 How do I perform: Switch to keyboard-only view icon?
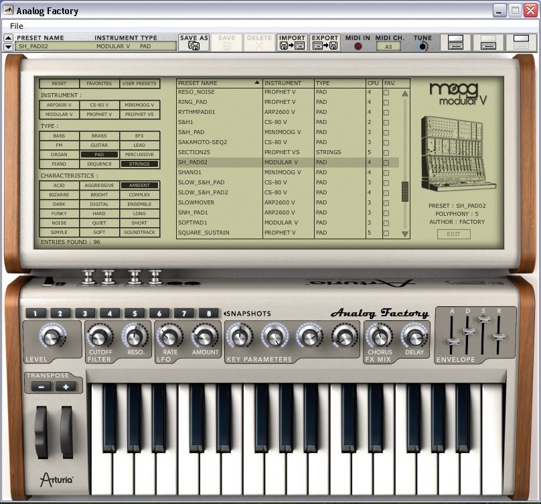[x=488, y=42]
